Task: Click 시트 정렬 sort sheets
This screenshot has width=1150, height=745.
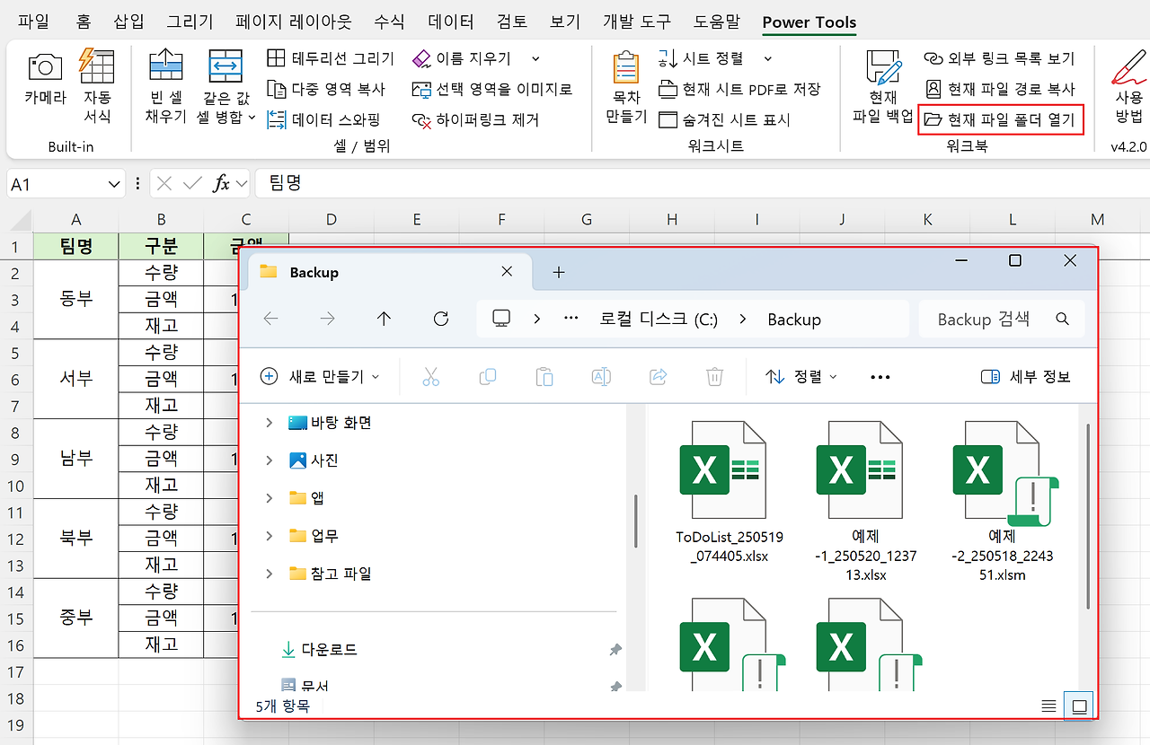Action: coord(702,58)
